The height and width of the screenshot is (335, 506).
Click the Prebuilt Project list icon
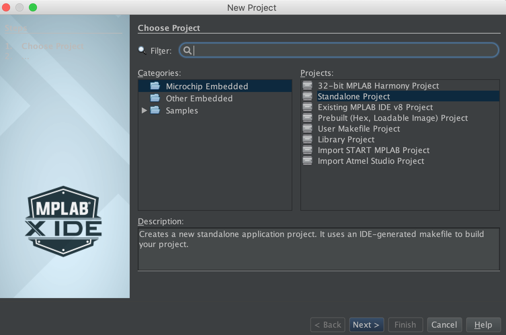[307, 118]
